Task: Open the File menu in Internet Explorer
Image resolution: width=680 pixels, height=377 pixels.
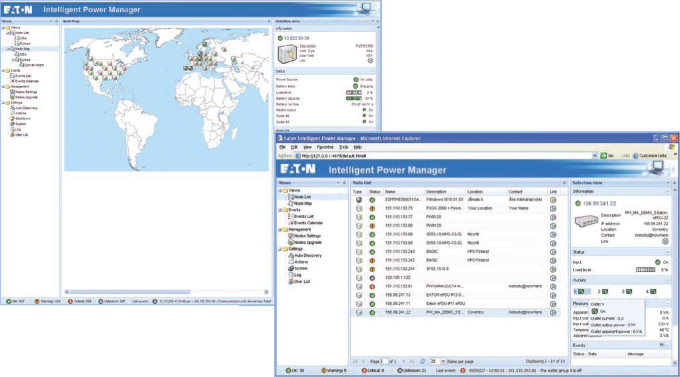Action: coord(282,147)
